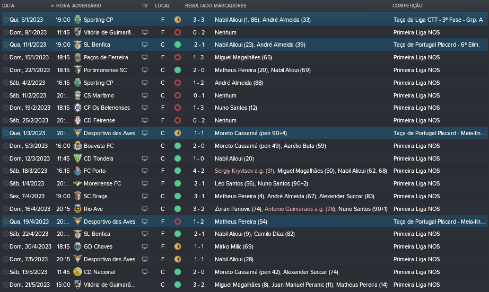
Task: Click the CD Tondela club crest
Action: [78, 158]
